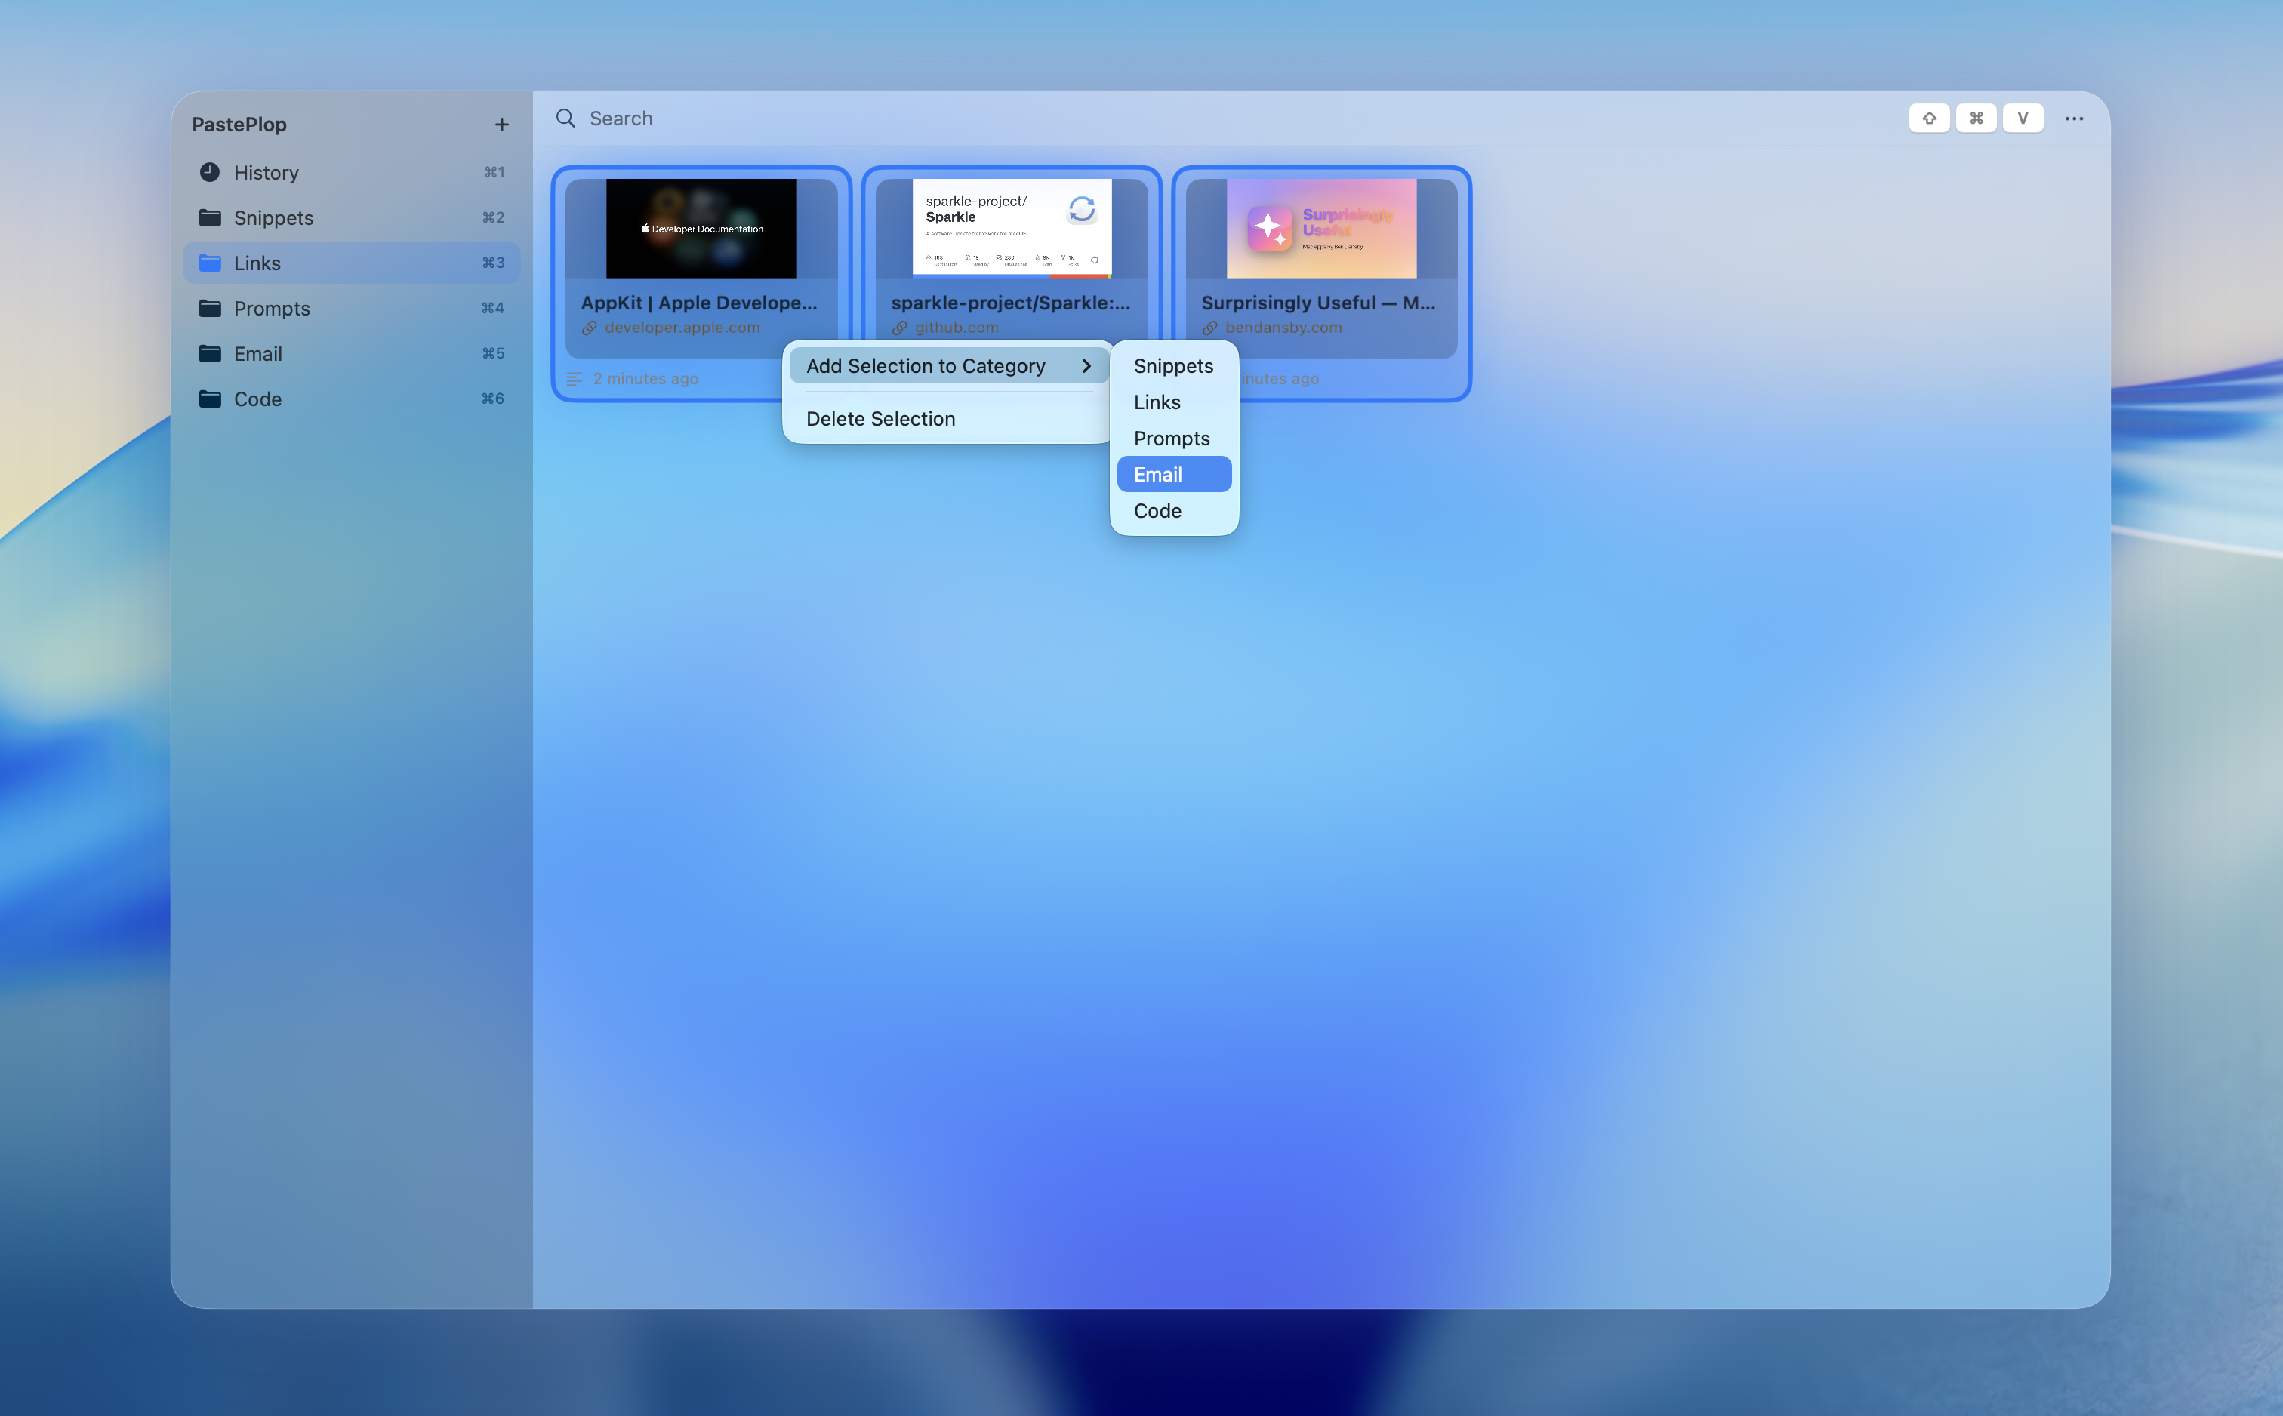This screenshot has width=2283, height=1416.
Task: Click the link icon beside github.com
Action: 900,328
